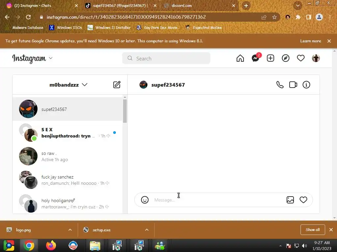Open profile avatar in Instagram navbar
The height and width of the screenshot is (252, 337).
316,58
